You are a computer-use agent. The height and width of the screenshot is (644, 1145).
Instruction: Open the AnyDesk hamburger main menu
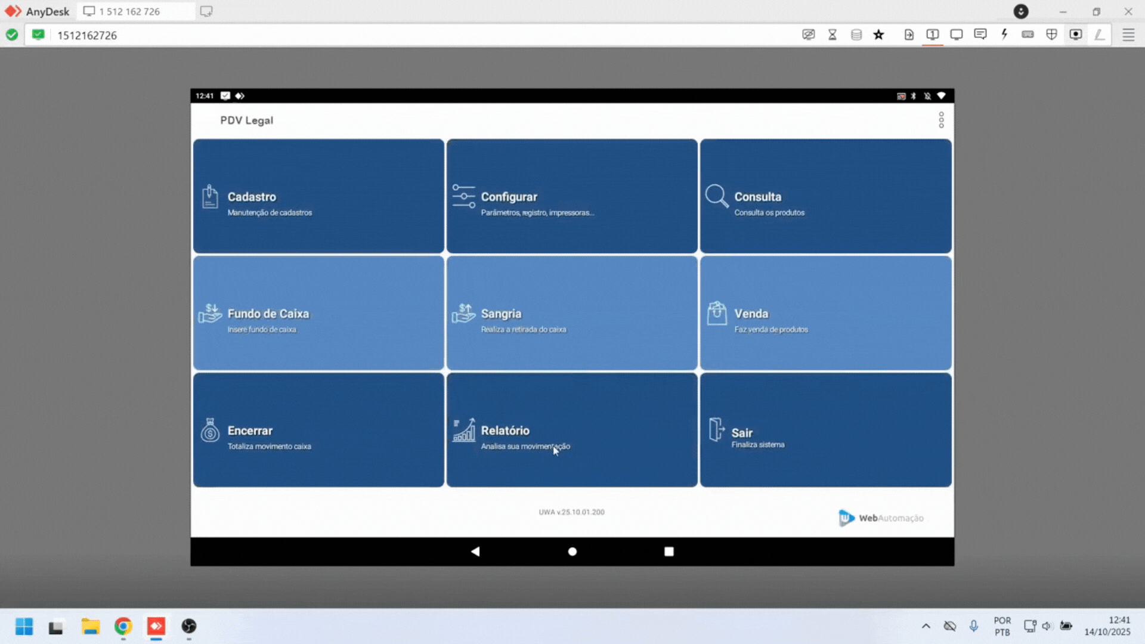1128,35
